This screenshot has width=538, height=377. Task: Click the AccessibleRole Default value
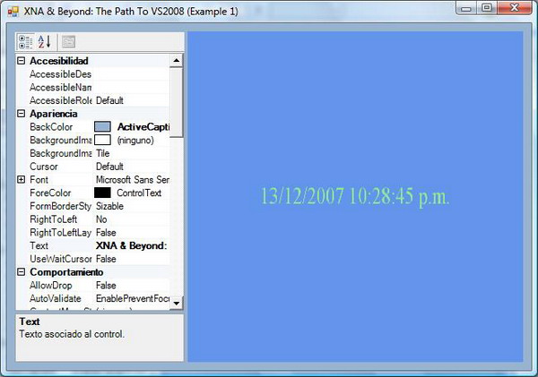(109, 100)
